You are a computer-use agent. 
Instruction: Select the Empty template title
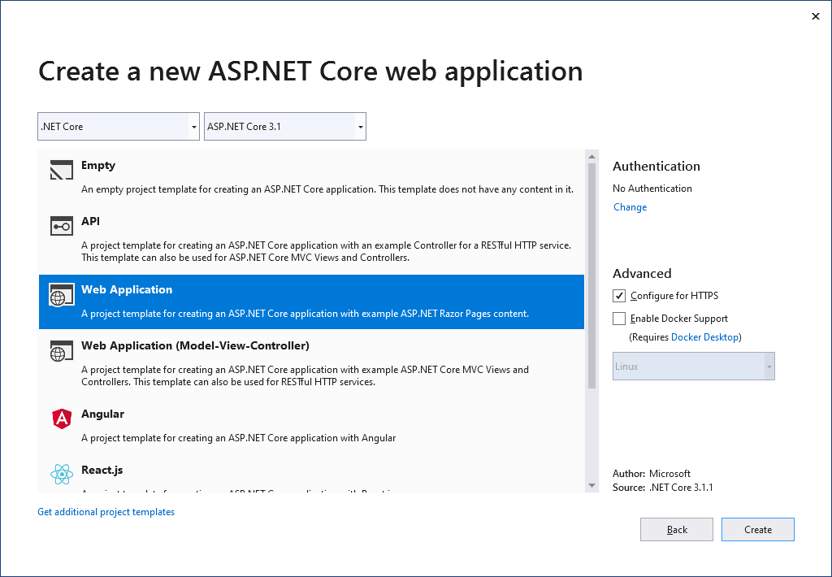[98, 165]
